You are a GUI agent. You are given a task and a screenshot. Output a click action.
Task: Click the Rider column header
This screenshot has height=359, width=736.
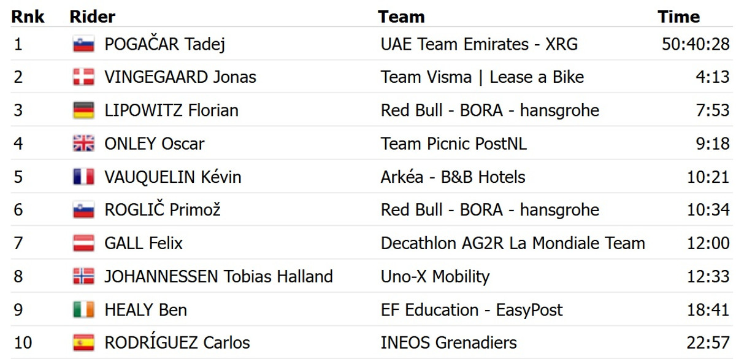93,17
